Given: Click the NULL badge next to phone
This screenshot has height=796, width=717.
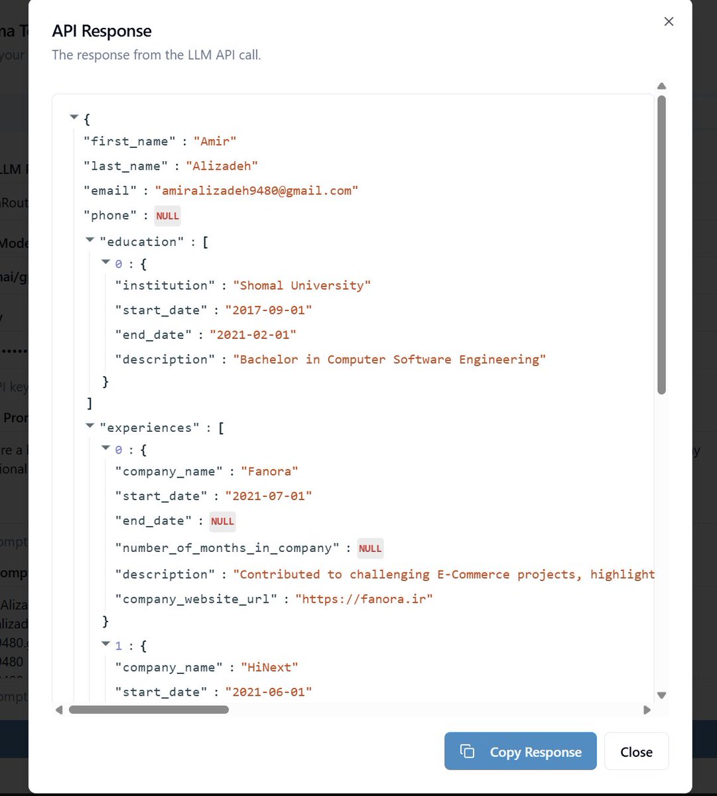Looking at the screenshot, I should click(168, 216).
